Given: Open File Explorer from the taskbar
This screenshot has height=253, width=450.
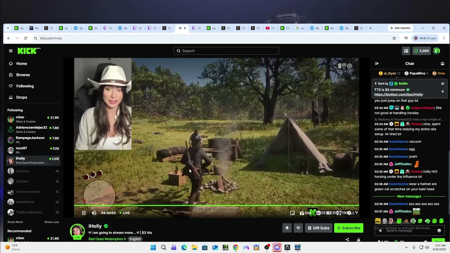Looking at the screenshot, I should tap(194, 247).
